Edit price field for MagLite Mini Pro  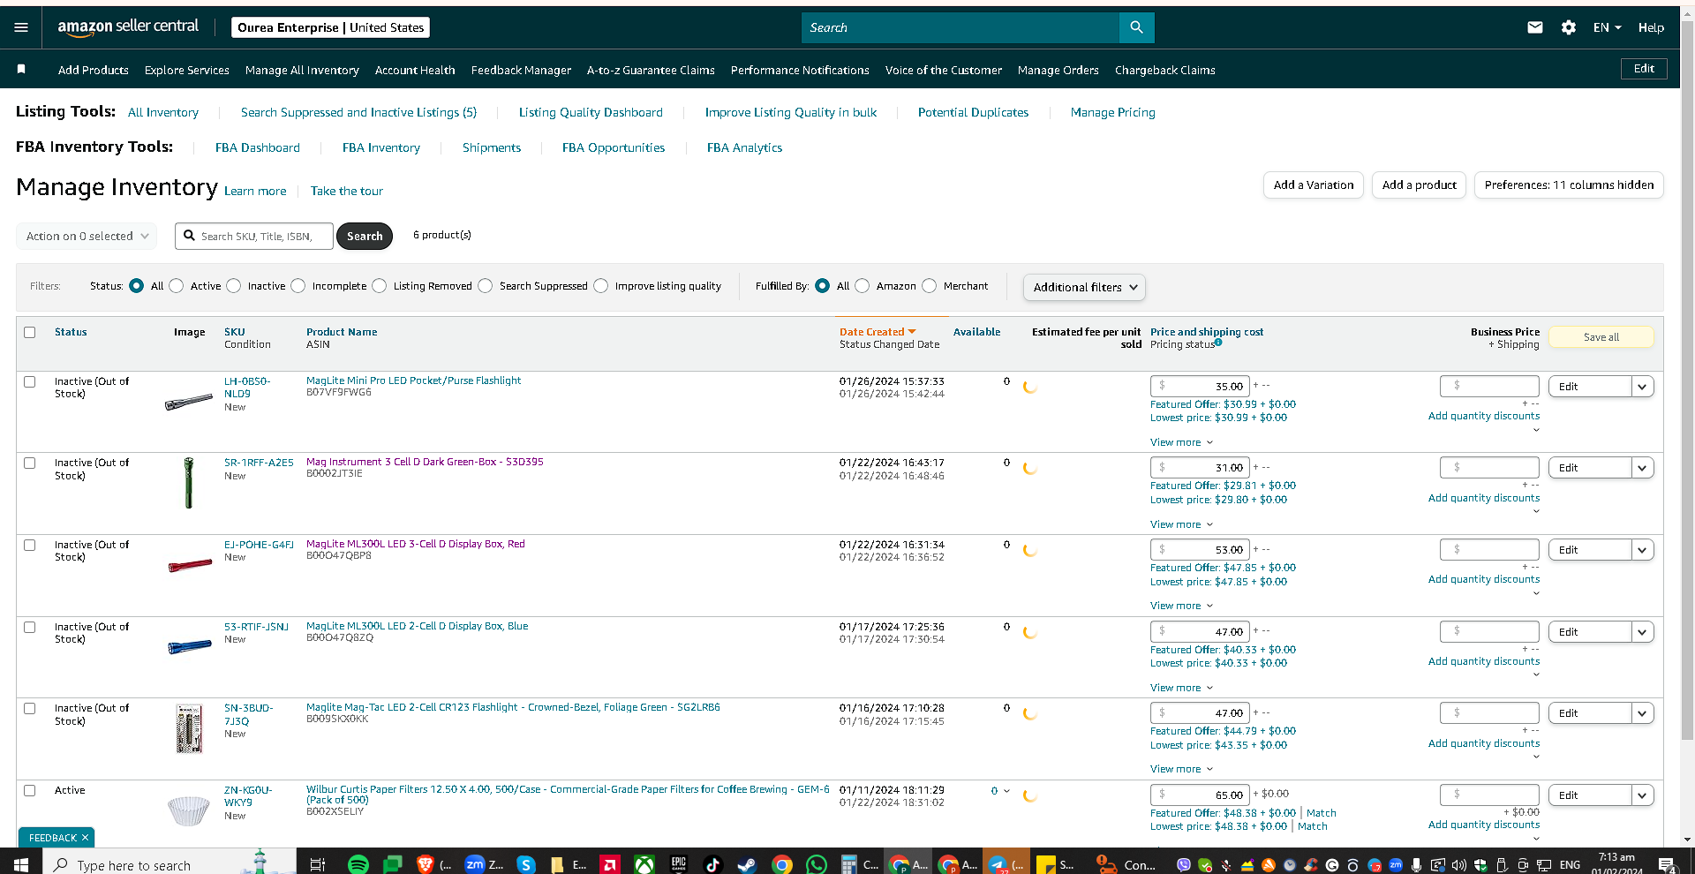coord(1200,387)
